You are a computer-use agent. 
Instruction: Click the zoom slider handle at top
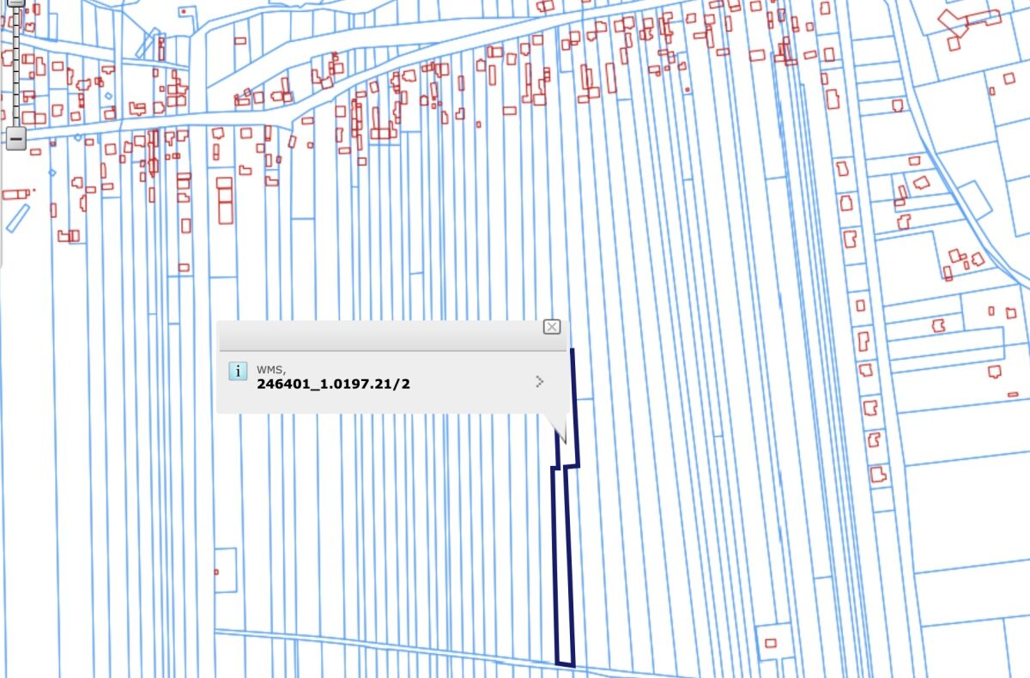coord(16,3)
